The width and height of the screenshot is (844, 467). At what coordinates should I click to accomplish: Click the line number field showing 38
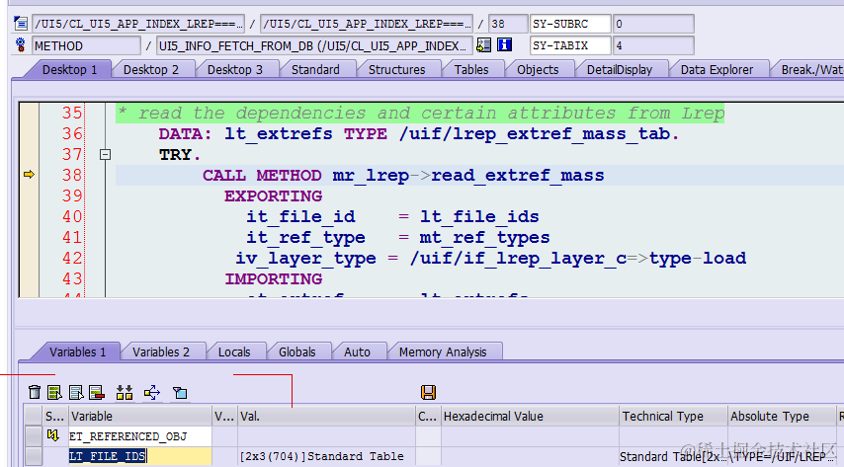pos(508,24)
